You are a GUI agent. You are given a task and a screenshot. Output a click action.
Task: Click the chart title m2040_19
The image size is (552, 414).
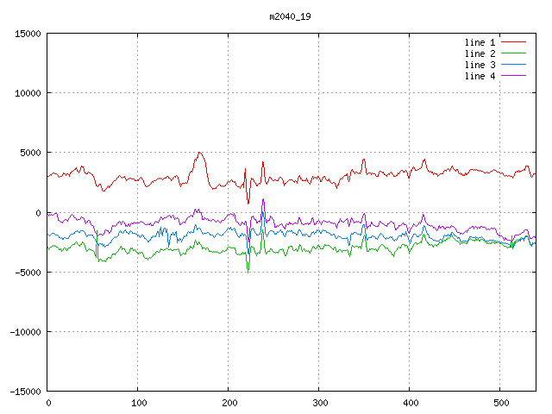pos(290,16)
